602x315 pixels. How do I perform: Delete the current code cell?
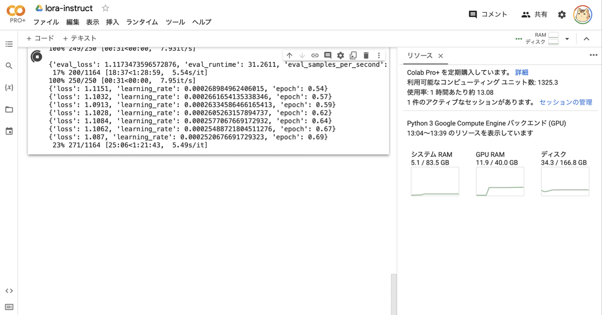coord(366,55)
